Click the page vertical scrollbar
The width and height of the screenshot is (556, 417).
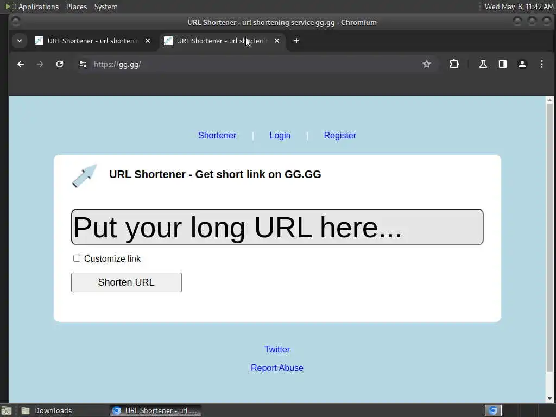549,238
